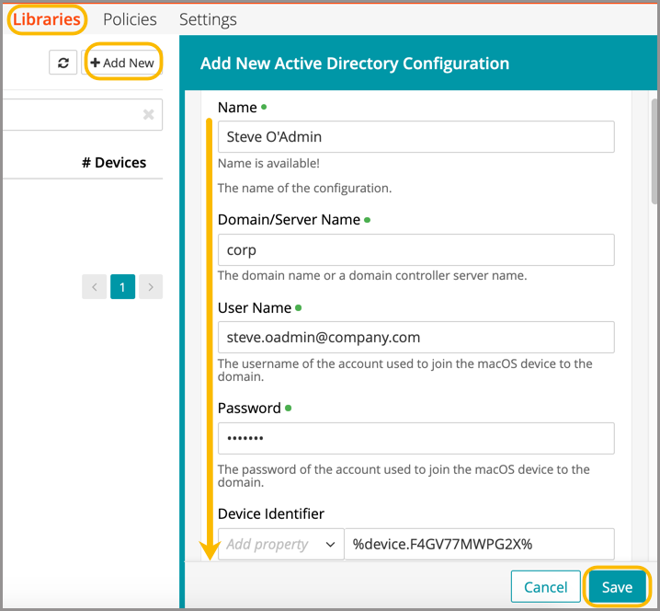Cancel the new configuration dialog

[x=545, y=587]
